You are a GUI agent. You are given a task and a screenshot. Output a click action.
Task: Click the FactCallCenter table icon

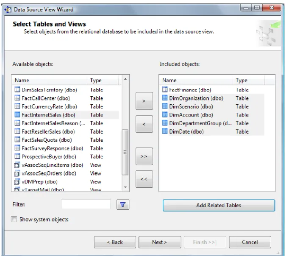coord(17,98)
